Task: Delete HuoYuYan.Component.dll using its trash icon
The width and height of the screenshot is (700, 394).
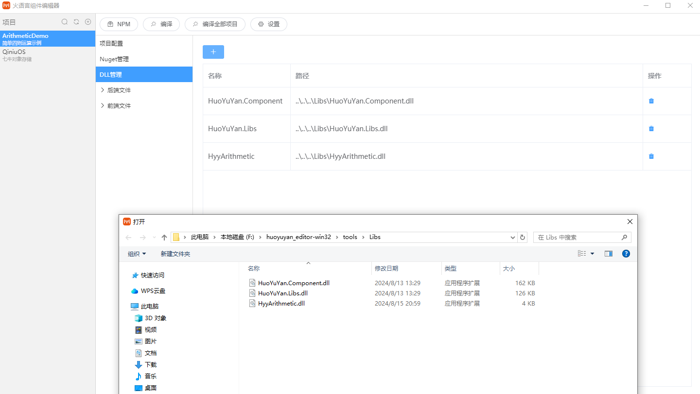Action: tap(651, 101)
